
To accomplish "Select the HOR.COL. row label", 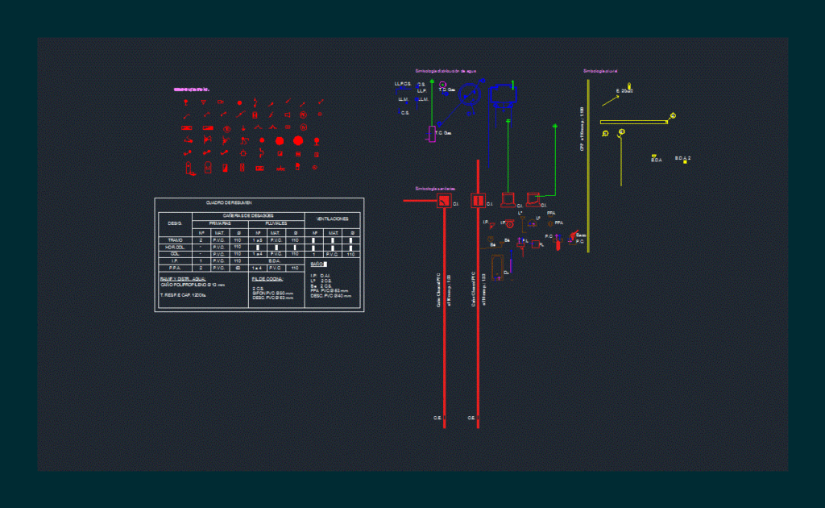I will click(x=175, y=248).
